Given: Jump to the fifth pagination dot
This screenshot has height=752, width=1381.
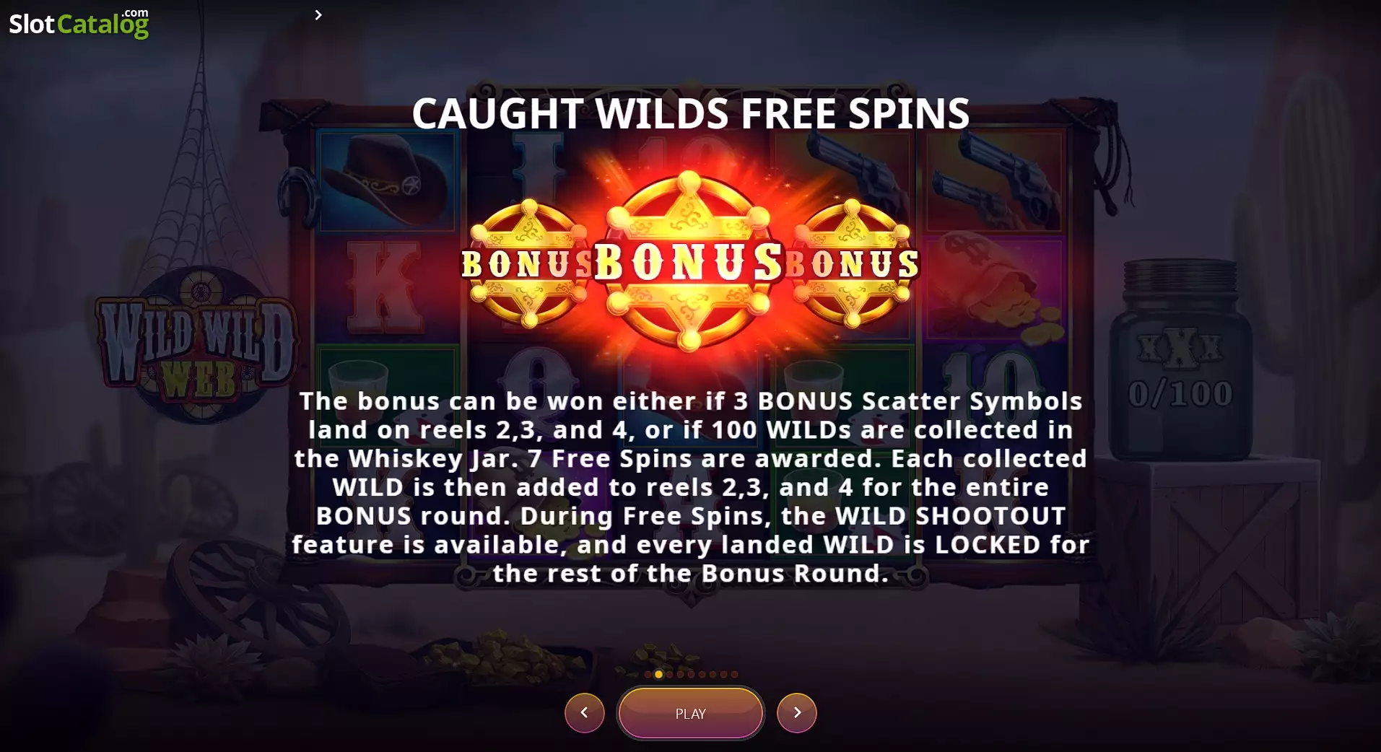Looking at the screenshot, I should click(x=691, y=674).
